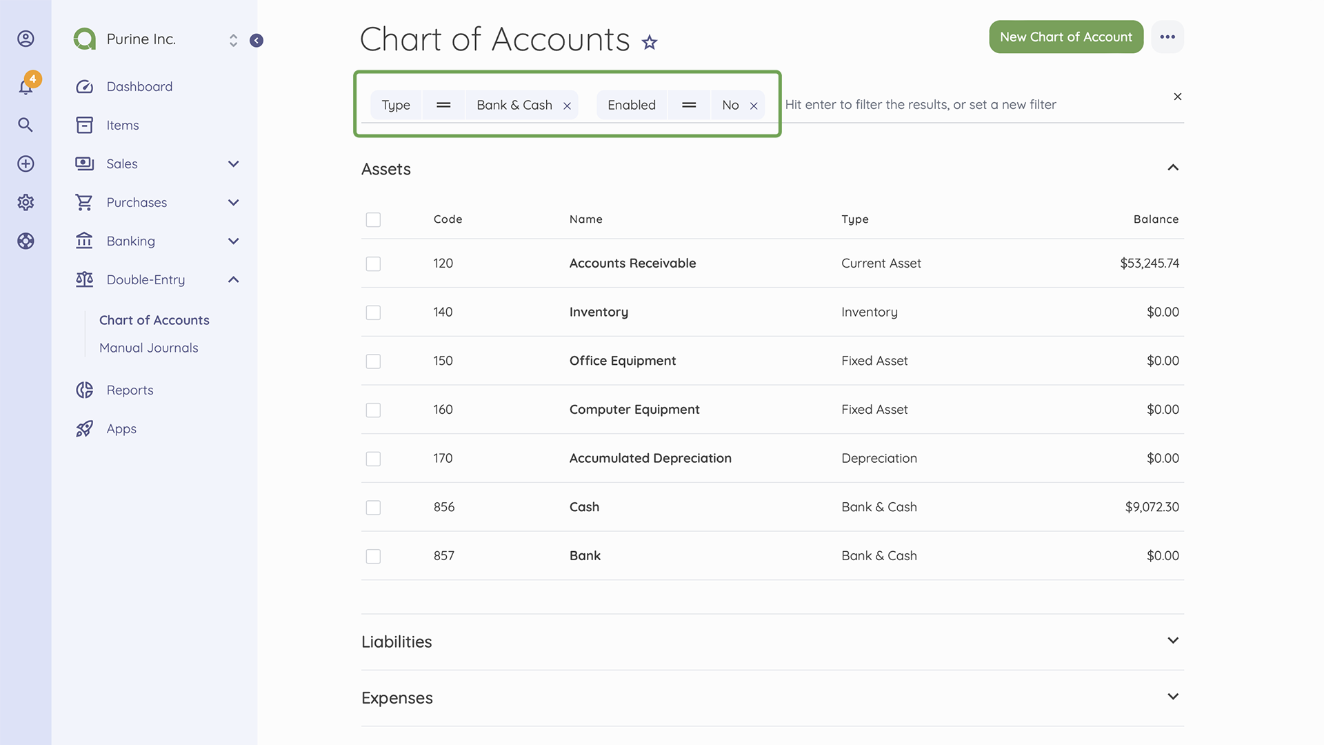Open the Chart of Accounts page

point(154,320)
